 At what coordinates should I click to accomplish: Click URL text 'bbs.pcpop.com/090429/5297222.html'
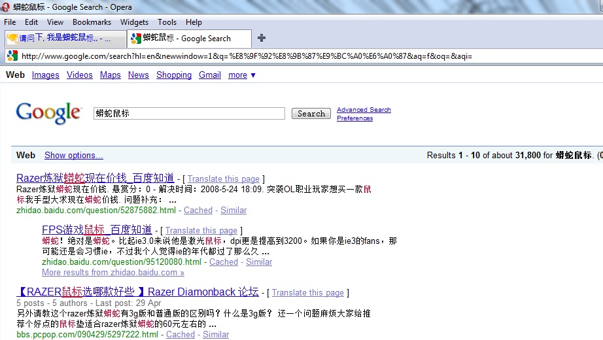87,335
